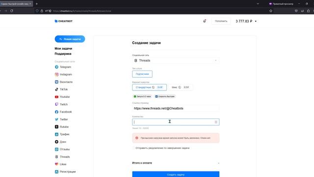Click the Twitch icon in sidebar
The height and width of the screenshot is (177, 314).
click(56, 104)
